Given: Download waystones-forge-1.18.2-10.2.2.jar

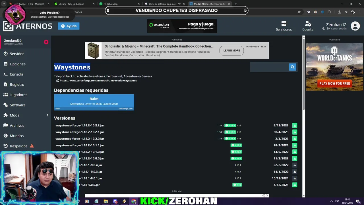Looking at the screenshot, I should click(295, 125).
